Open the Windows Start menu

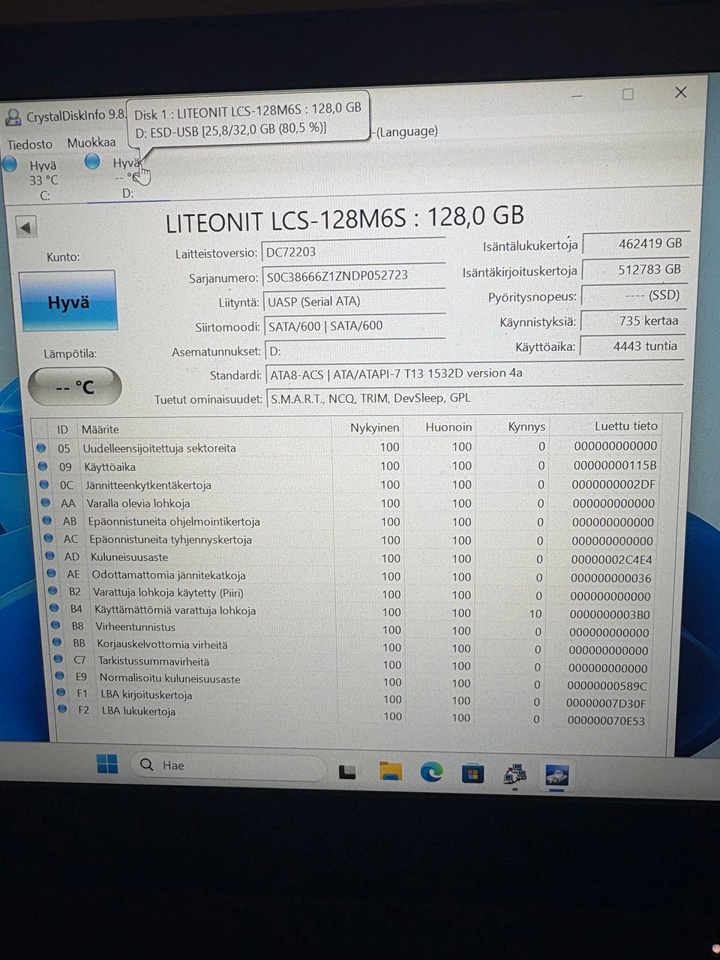[106, 764]
